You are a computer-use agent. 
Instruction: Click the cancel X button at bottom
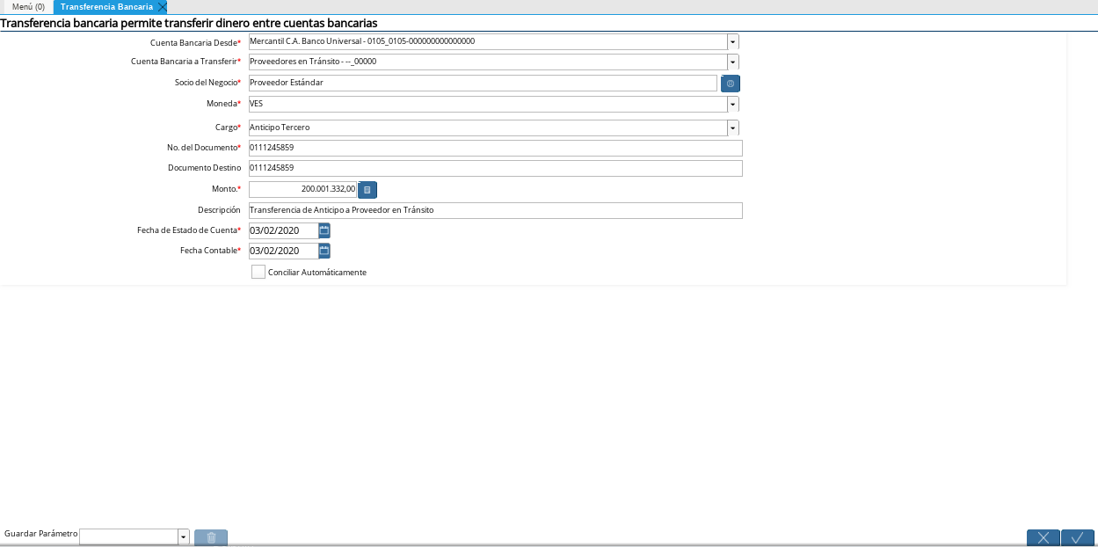click(1043, 537)
